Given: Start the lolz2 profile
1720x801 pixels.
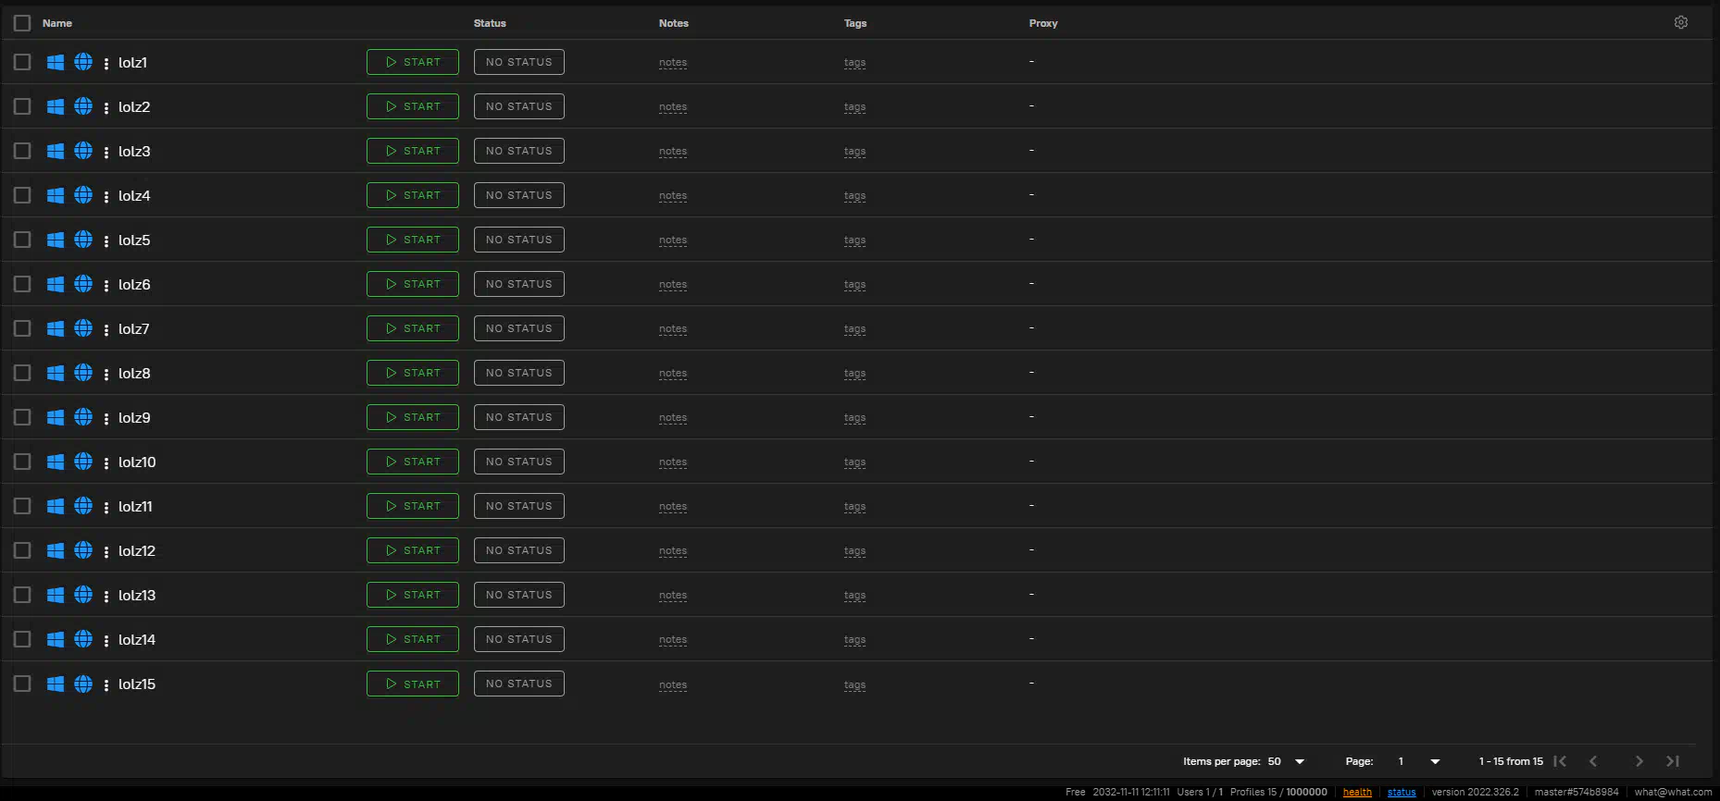Looking at the screenshot, I should tap(413, 106).
